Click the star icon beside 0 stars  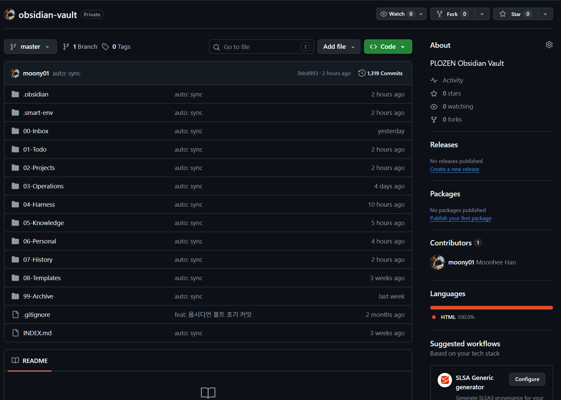pos(434,93)
